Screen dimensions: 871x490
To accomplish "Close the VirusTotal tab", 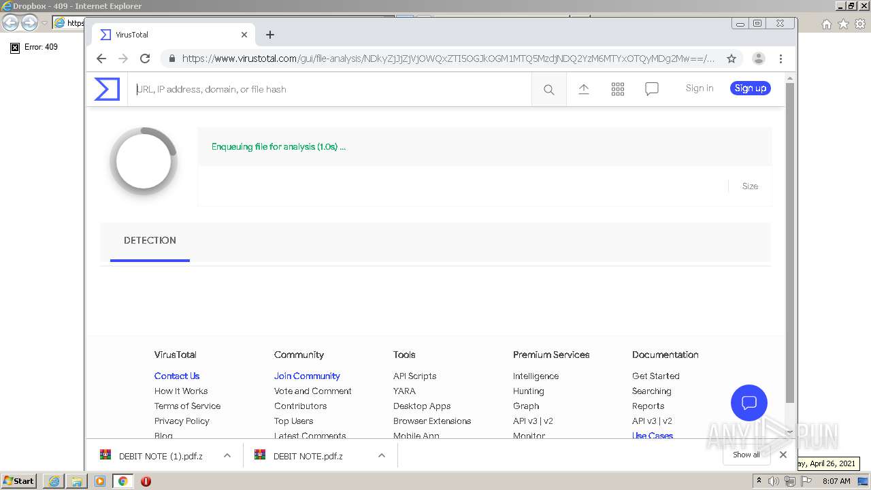I will click(244, 35).
